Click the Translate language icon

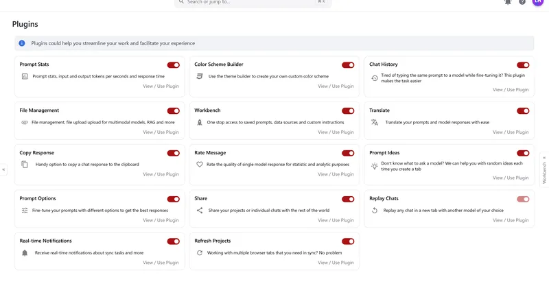point(374,123)
